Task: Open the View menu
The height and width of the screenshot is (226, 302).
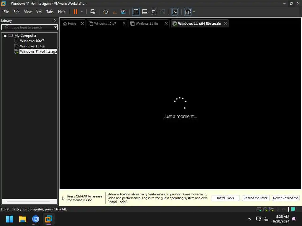Action: click(x=28, y=12)
